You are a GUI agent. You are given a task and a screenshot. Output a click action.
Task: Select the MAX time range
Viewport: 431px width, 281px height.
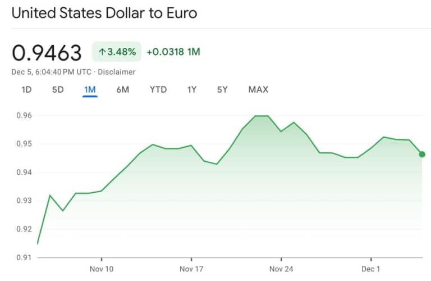258,89
